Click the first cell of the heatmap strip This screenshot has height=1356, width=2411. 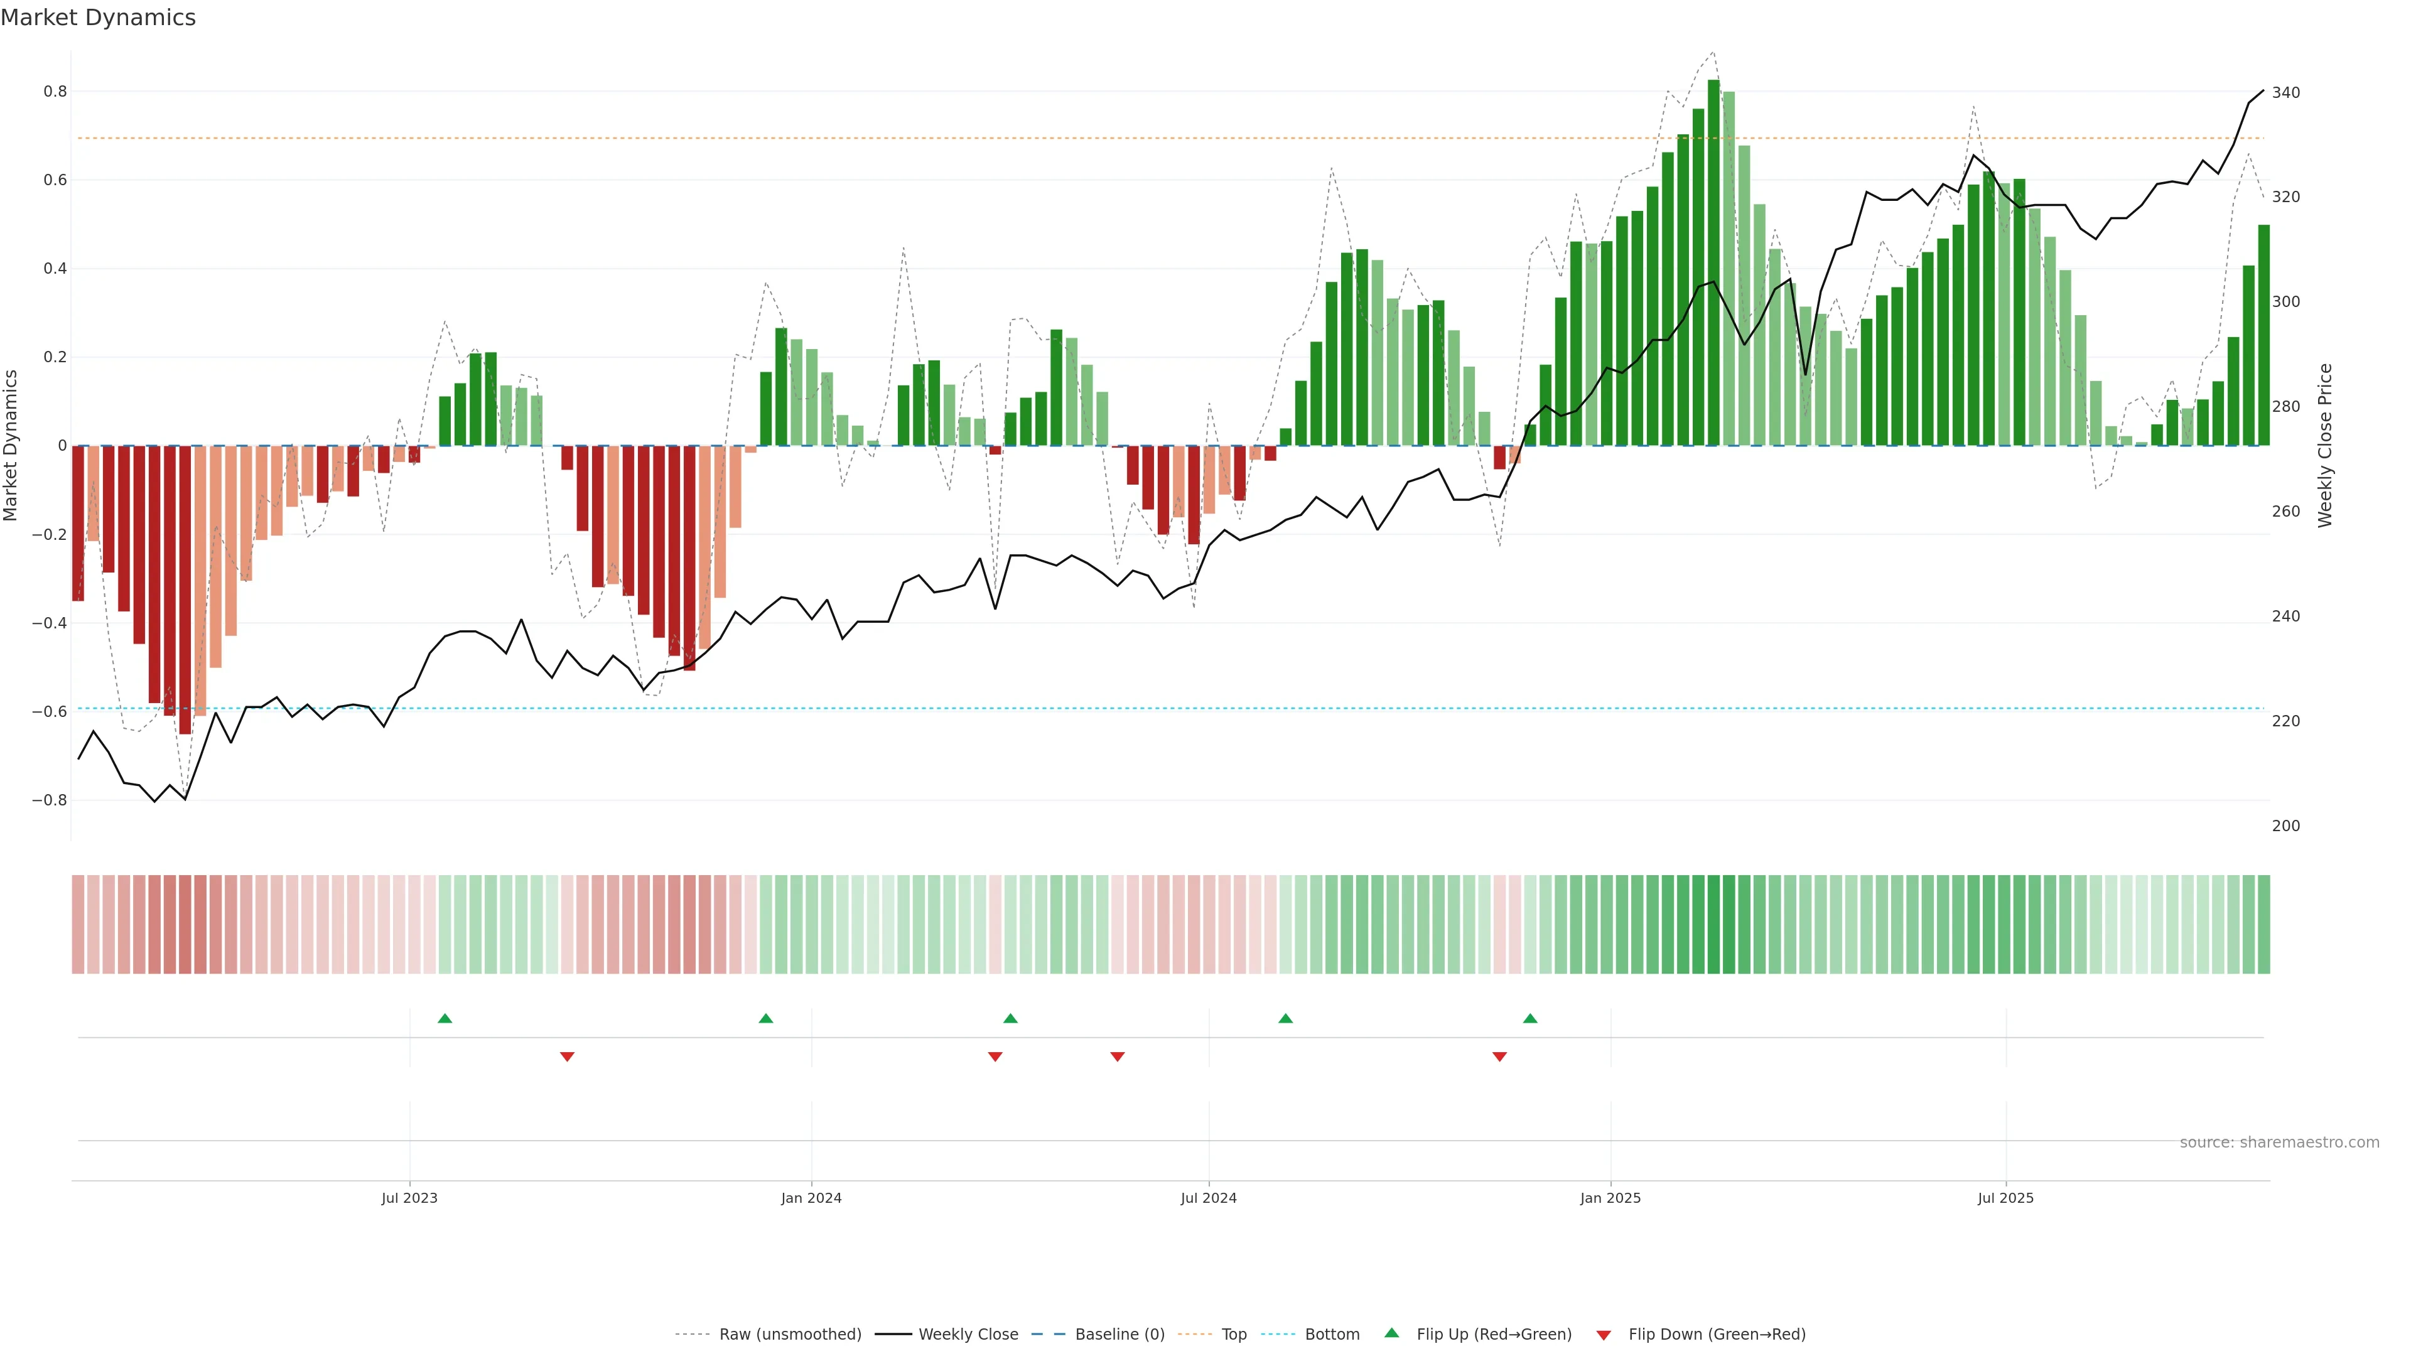coord(78,923)
